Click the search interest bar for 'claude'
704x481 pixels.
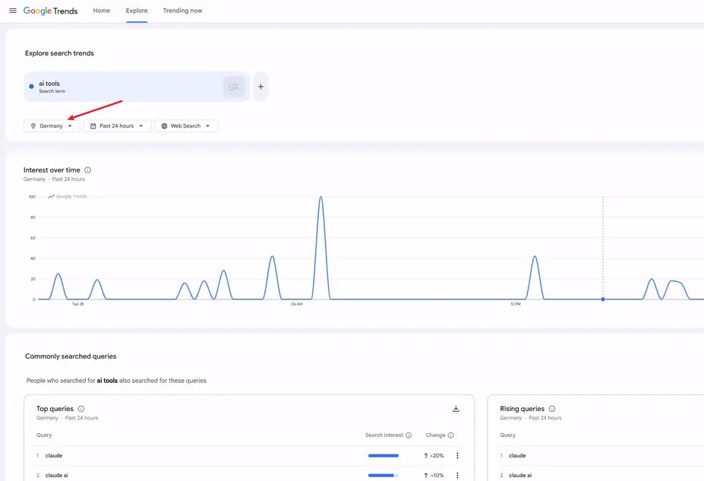(384, 455)
